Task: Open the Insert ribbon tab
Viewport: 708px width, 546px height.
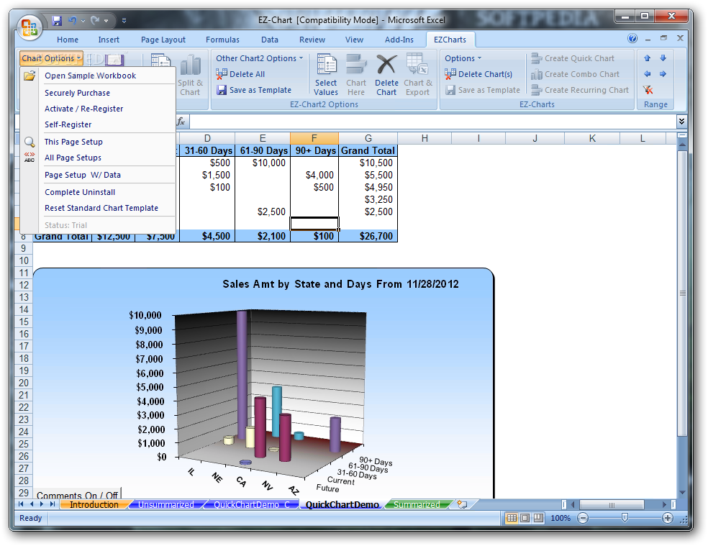Action: (x=109, y=40)
